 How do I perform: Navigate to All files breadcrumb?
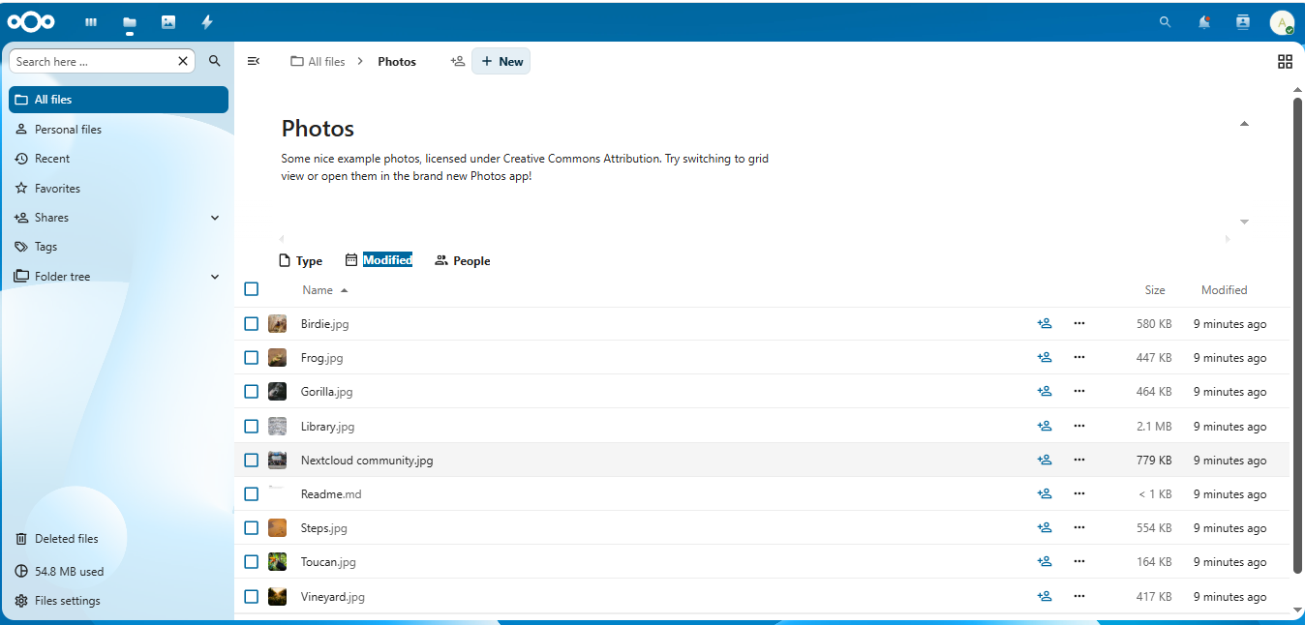[x=318, y=61]
